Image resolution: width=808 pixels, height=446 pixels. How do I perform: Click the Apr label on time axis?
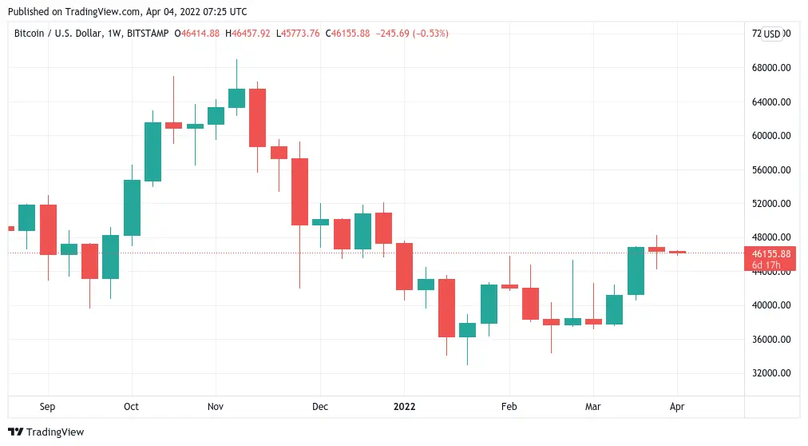click(676, 407)
